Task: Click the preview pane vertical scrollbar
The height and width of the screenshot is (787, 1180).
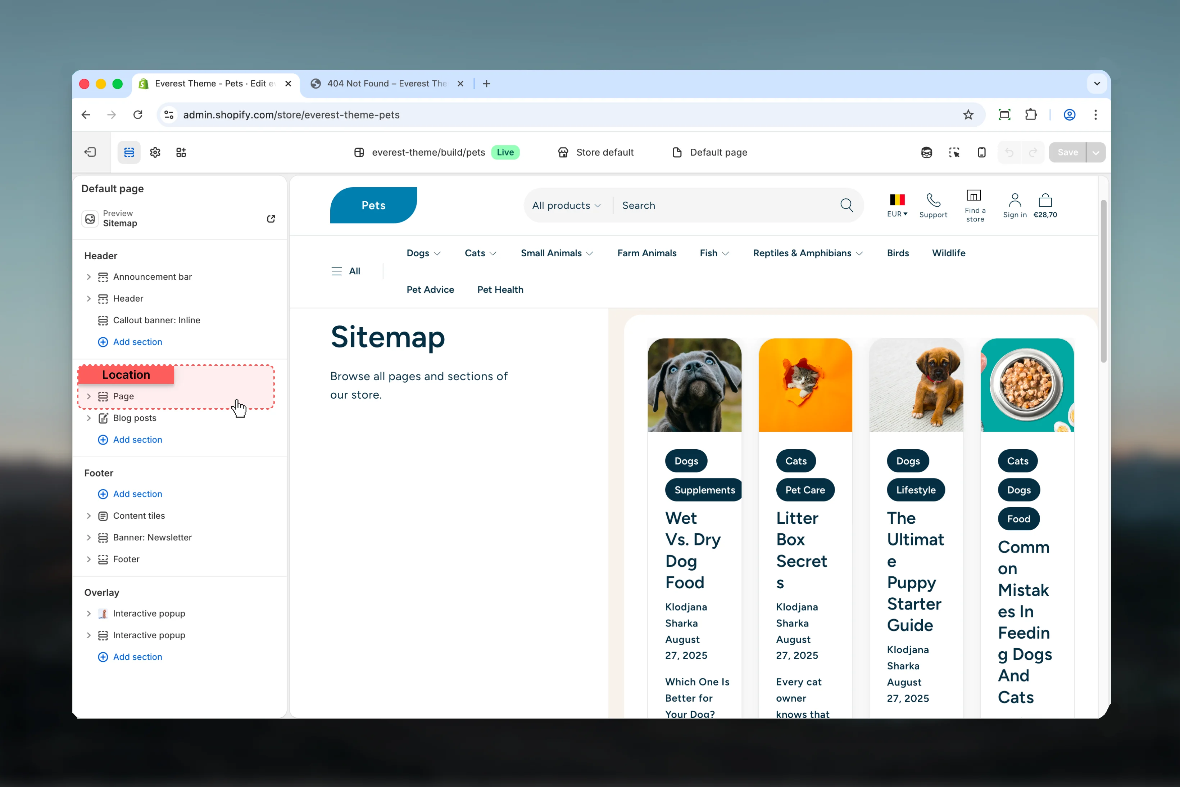Action: tap(1103, 281)
